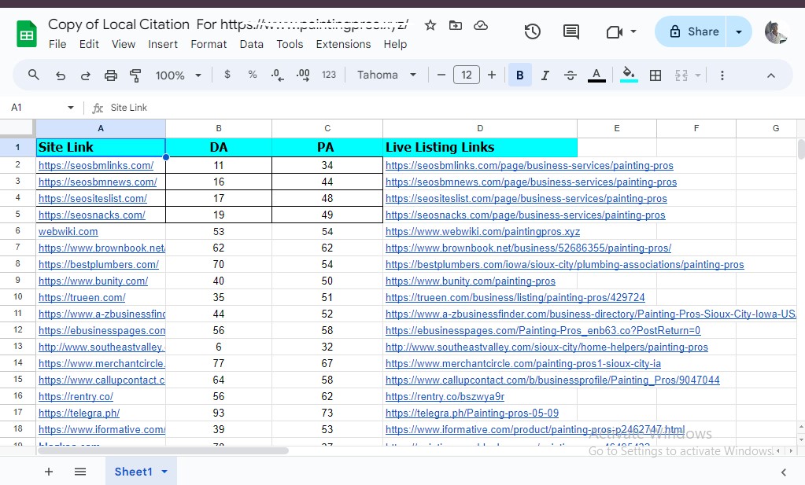Toggle bold formatting button
This screenshot has width=805, height=485.
[520, 75]
